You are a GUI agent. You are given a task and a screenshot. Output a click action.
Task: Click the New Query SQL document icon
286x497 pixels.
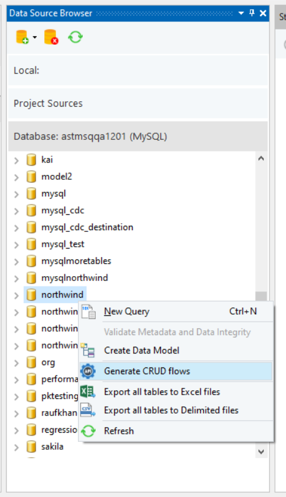(x=88, y=312)
